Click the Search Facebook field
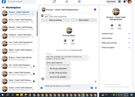 click(x=22, y=2)
